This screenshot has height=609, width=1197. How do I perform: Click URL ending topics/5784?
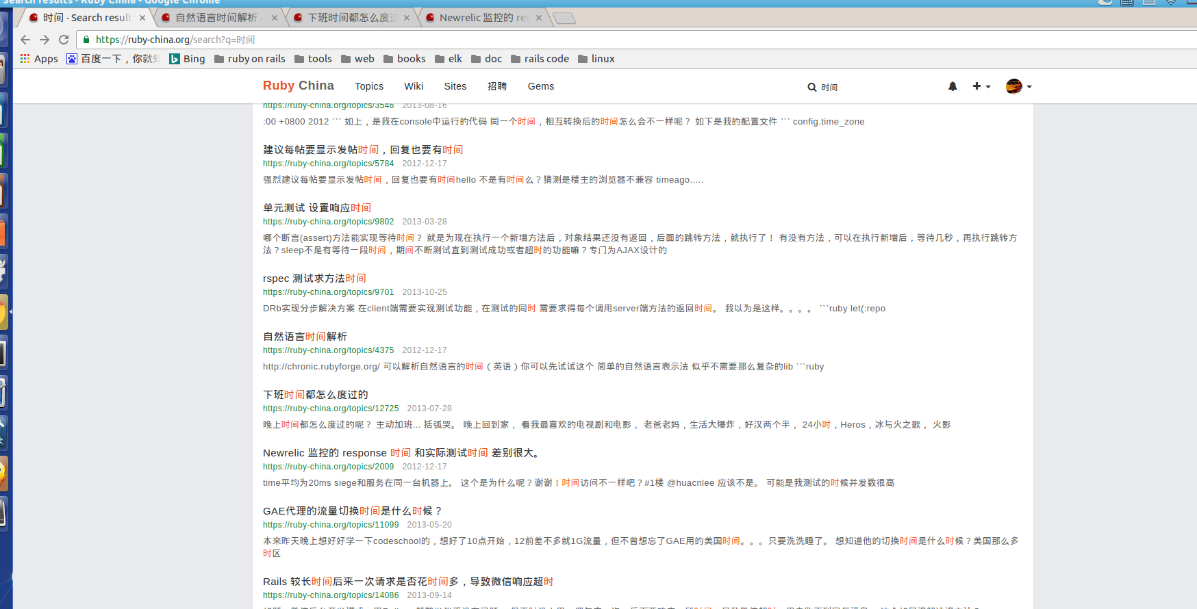329,164
